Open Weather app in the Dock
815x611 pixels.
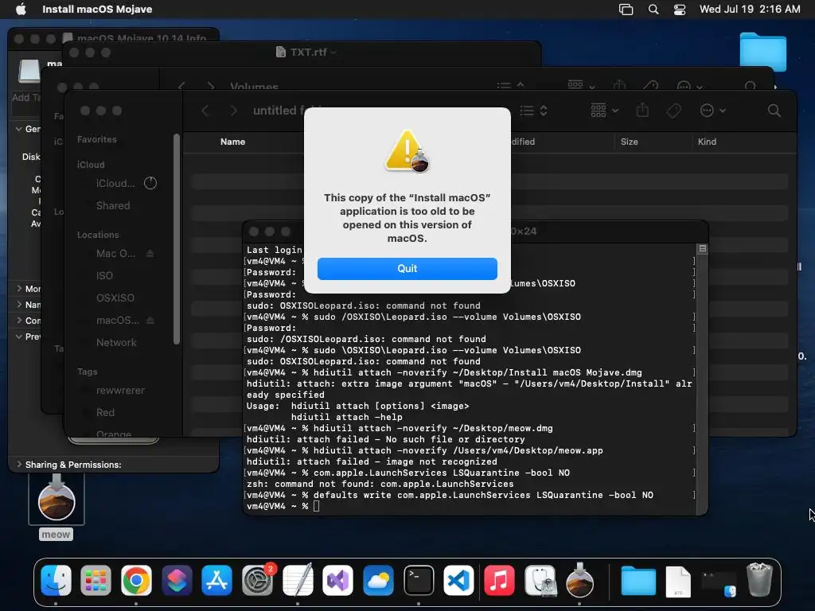(x=378, y=580)
